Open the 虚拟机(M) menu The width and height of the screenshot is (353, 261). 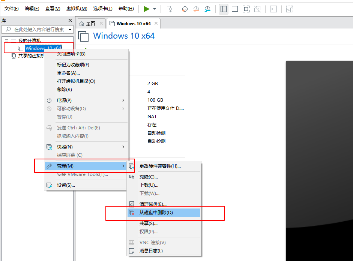coord(77,9)
